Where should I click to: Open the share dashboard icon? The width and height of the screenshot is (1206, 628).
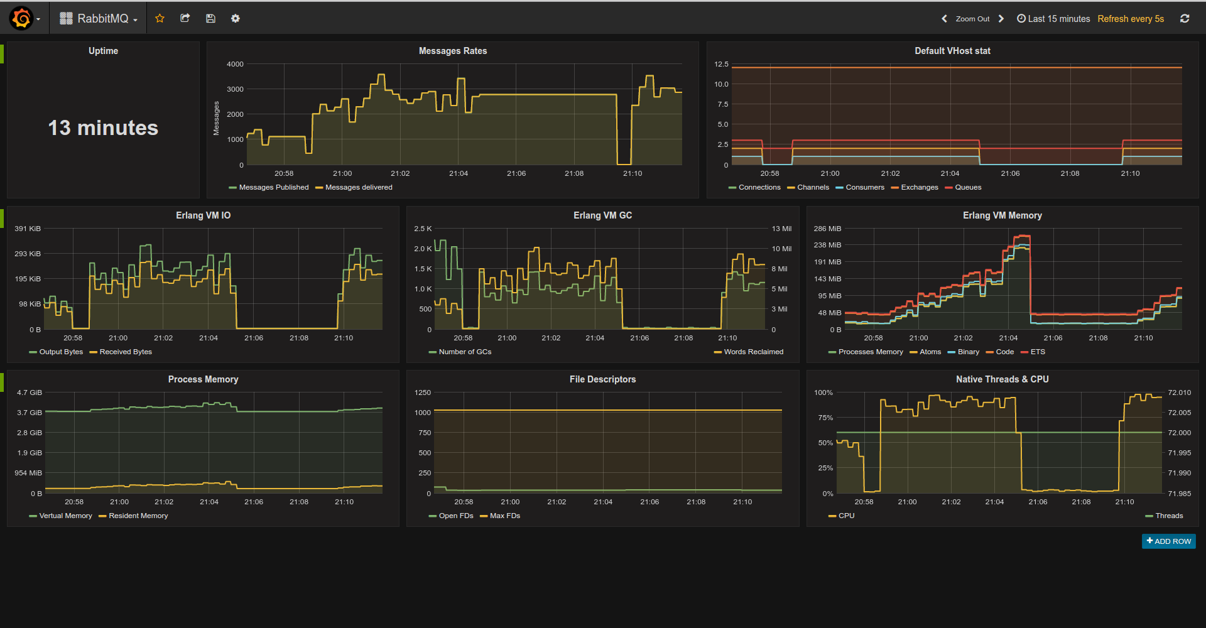pyautogui.click(x=185, y=18)
